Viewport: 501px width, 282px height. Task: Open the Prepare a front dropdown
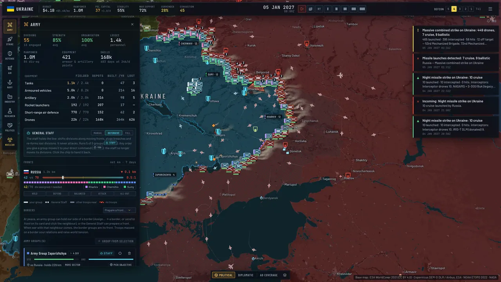click(119, 210)
